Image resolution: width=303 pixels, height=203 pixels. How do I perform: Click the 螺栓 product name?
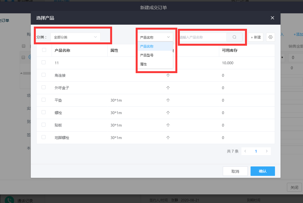(x=58, y=113)
